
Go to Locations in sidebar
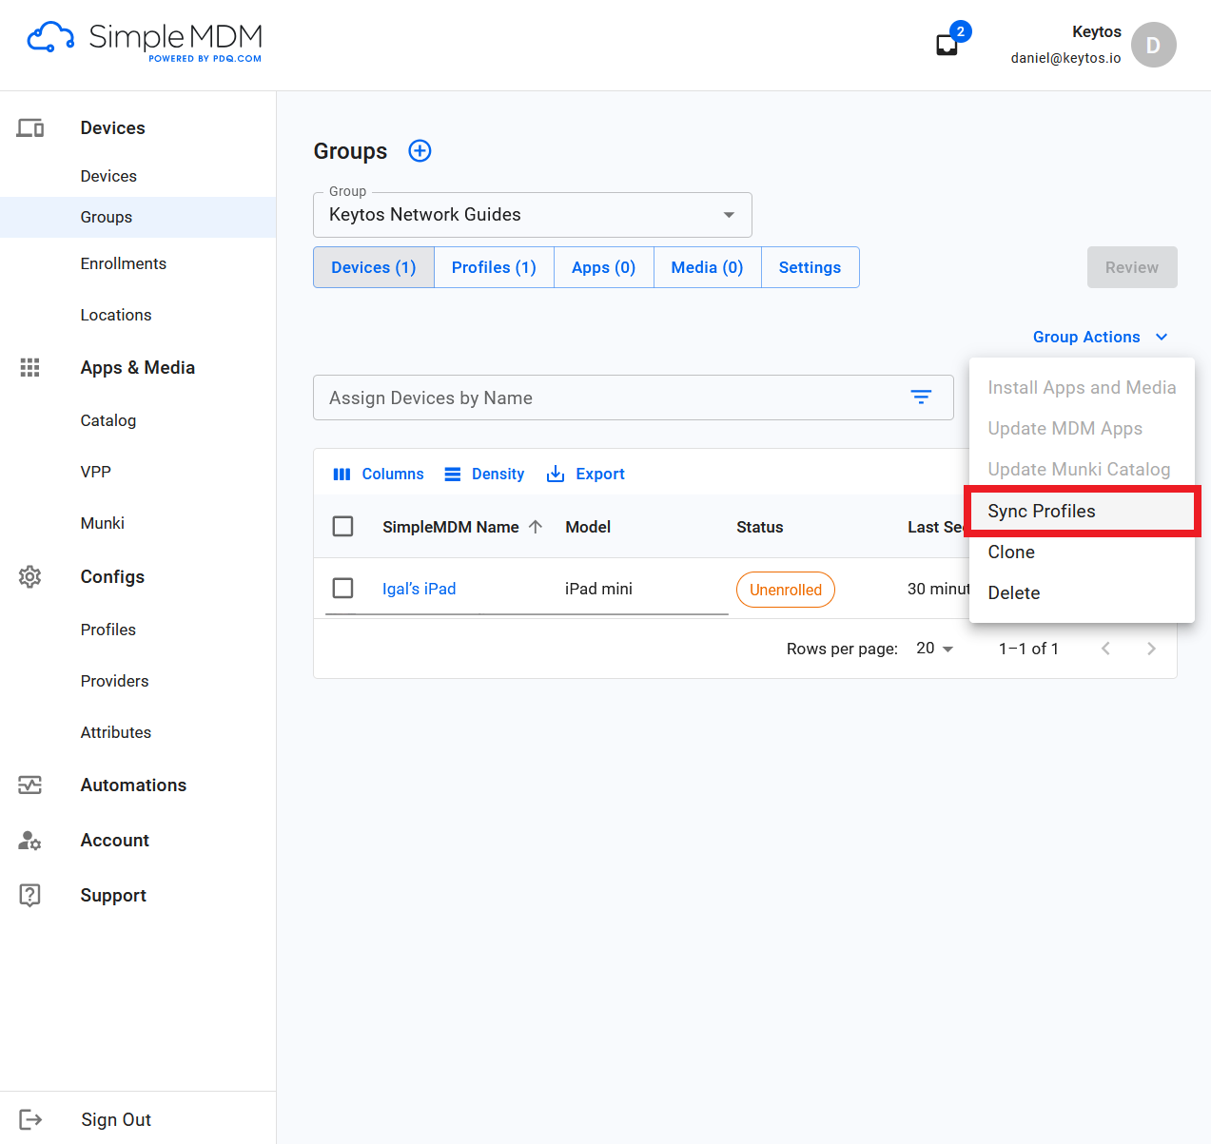pyautogui.click(x=116, y=315)
